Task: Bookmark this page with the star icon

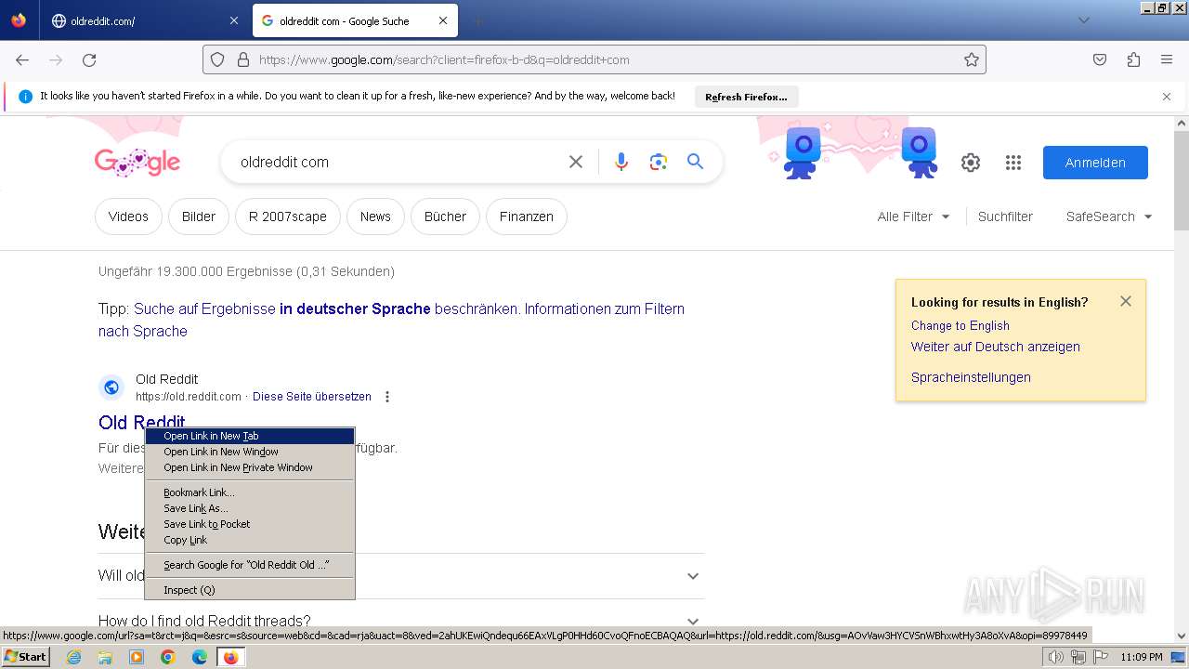Action: pos(972,59)
